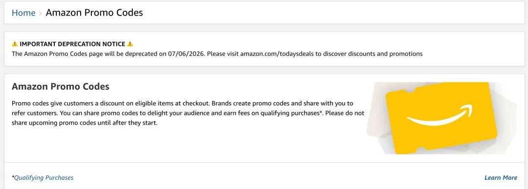Click the bold Amazon Promo Codes section heading
The height and width of the screenshot is (189, 528).
click(61, 86)
